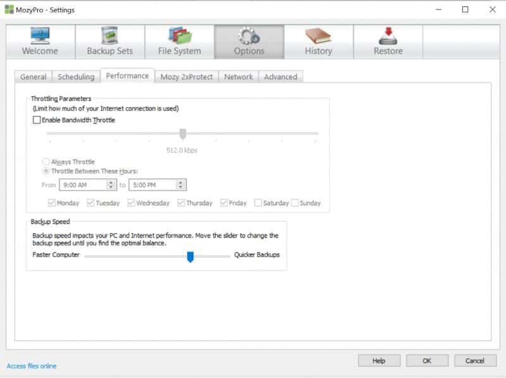The image size is (506, 378).
Task: Select the Options gears icon
Action: [x=249, y=35]
